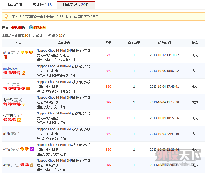Click heart rating icons under pnplogicwin
This screenshot has height=173, width=206.
(12, 73)
